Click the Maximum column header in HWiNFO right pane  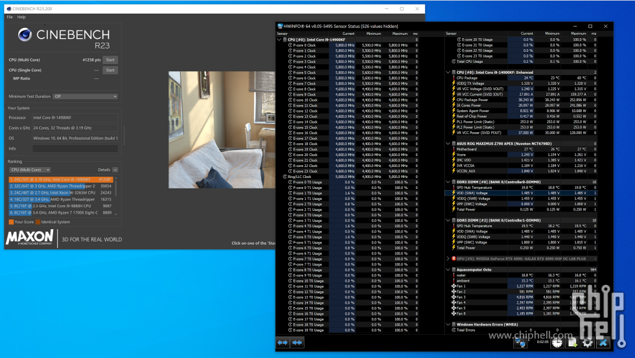click(578, 34)
